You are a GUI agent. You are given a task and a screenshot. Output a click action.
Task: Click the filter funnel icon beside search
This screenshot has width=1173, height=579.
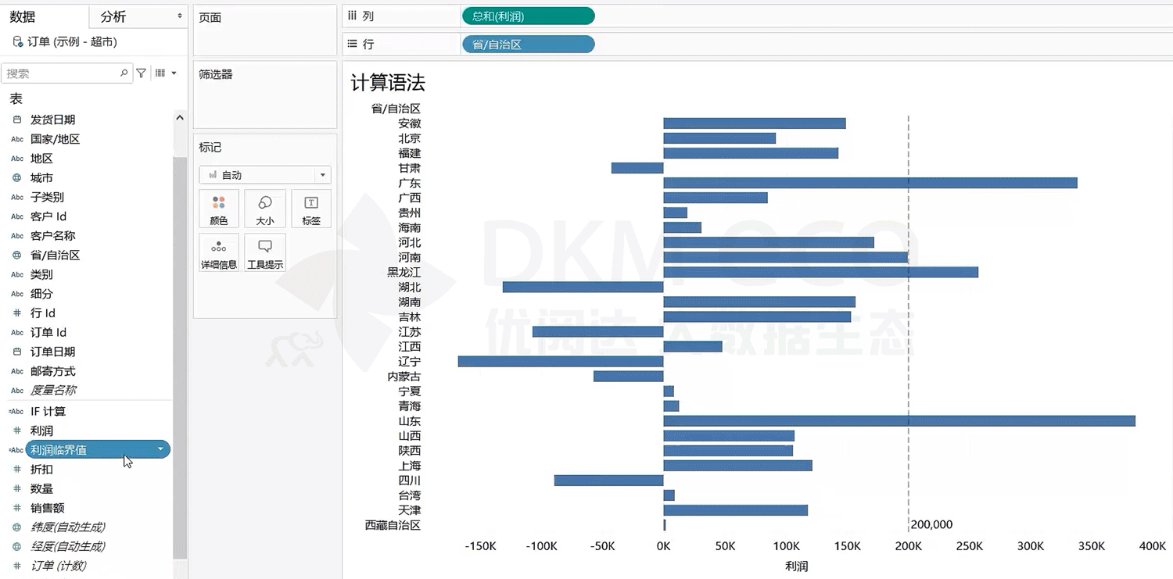[x=142, y=73]
